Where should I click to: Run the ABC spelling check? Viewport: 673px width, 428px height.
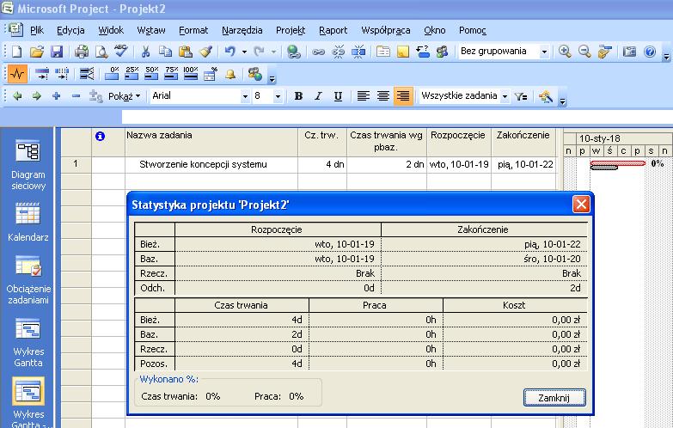click(x=121, y=51)
